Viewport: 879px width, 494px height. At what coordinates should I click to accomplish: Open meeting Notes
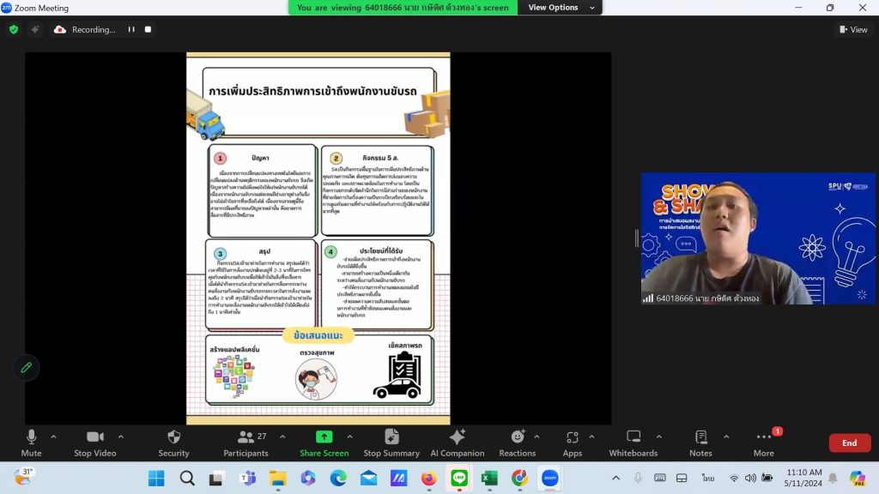point(700,443)
